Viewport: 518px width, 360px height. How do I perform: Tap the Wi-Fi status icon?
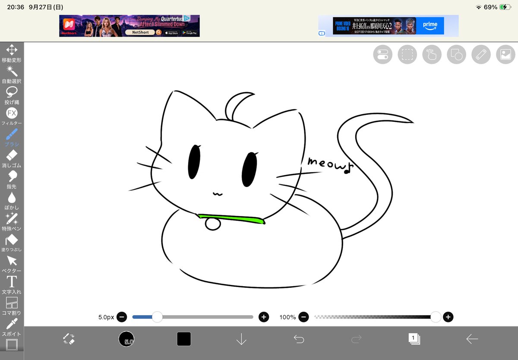[x=478, y=7]
